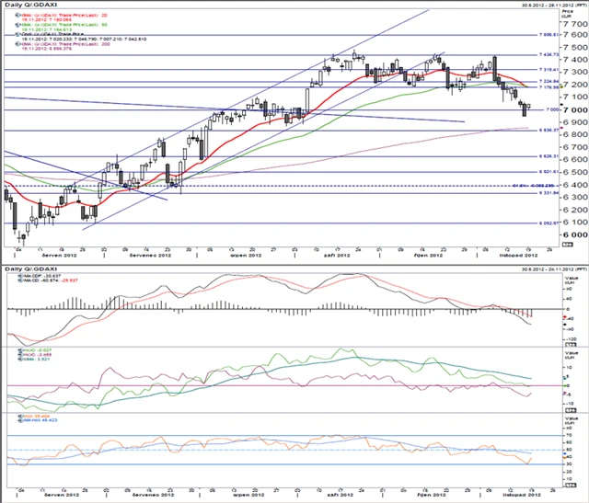Select the 6 331.84 level label
This screenshot has width=589, height=503.
pyautogui.click(x=549, y=193)
